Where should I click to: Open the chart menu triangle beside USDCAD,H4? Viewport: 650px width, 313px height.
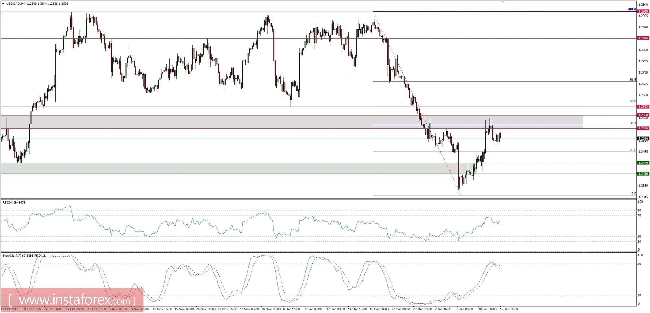[3, 4]
